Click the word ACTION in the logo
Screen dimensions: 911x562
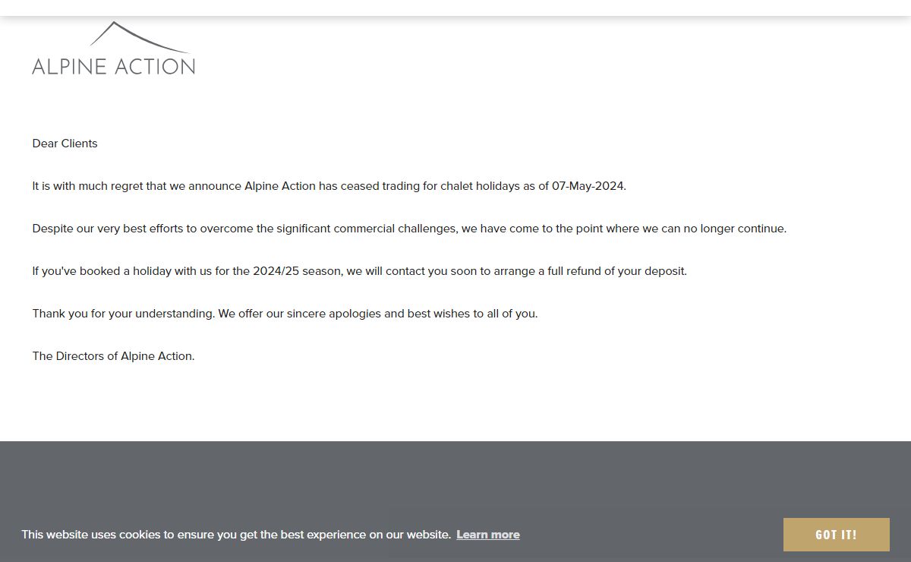[154, 66]
